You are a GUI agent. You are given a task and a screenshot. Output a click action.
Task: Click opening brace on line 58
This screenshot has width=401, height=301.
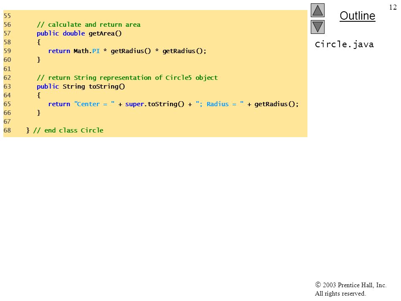39,42
